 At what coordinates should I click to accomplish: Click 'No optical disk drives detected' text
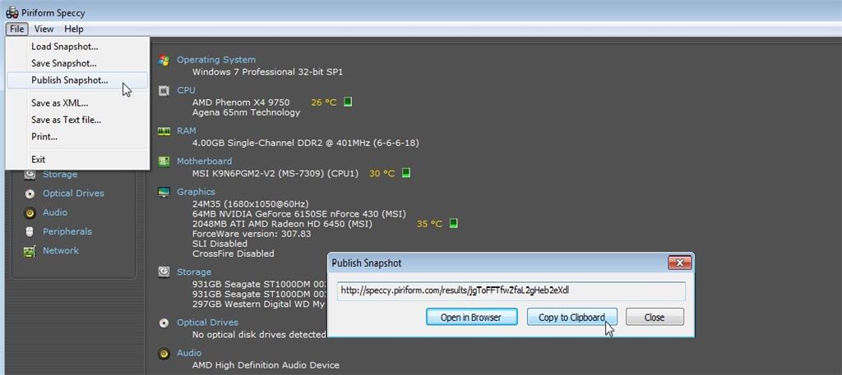click(x=259, y=334)
